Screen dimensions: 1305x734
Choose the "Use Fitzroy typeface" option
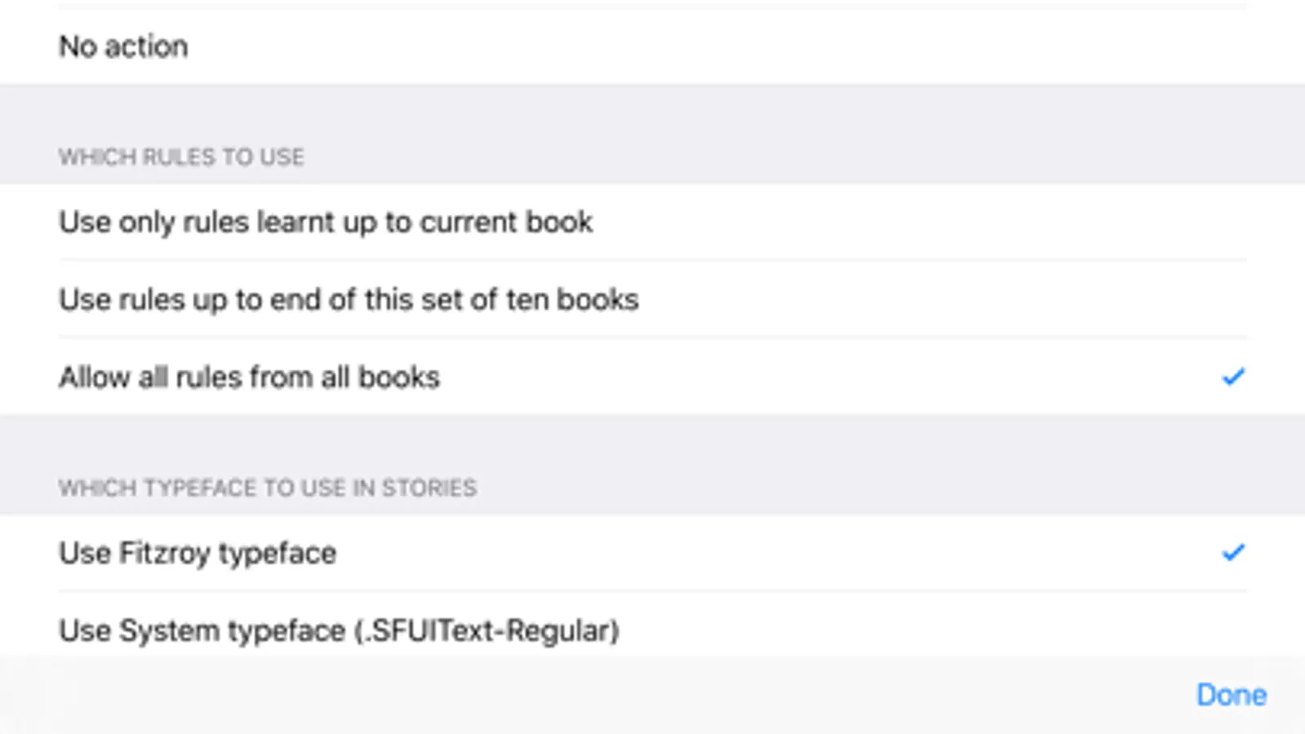pyautogui.click(x=198, y=553)
